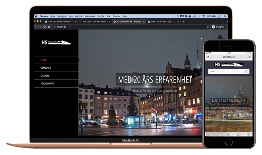Open a new Chrome tab with plus
The width and height of the screenshot is (262, 155).
pos(183,22)
